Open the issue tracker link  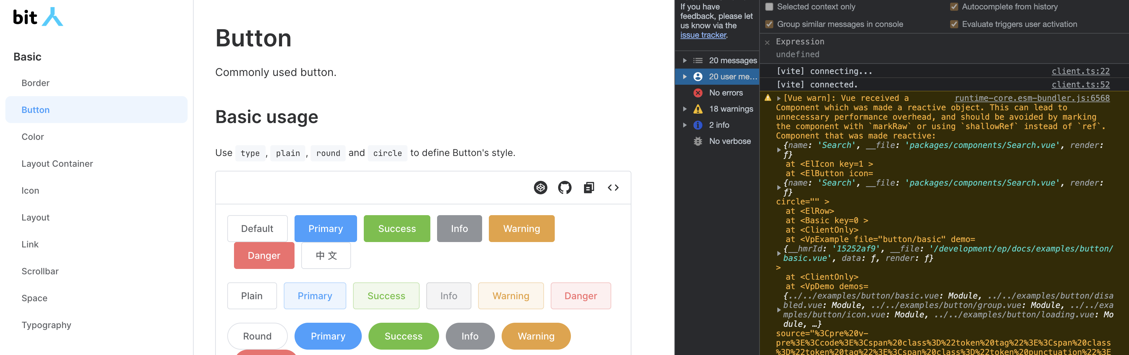click(x=703, y=35)
